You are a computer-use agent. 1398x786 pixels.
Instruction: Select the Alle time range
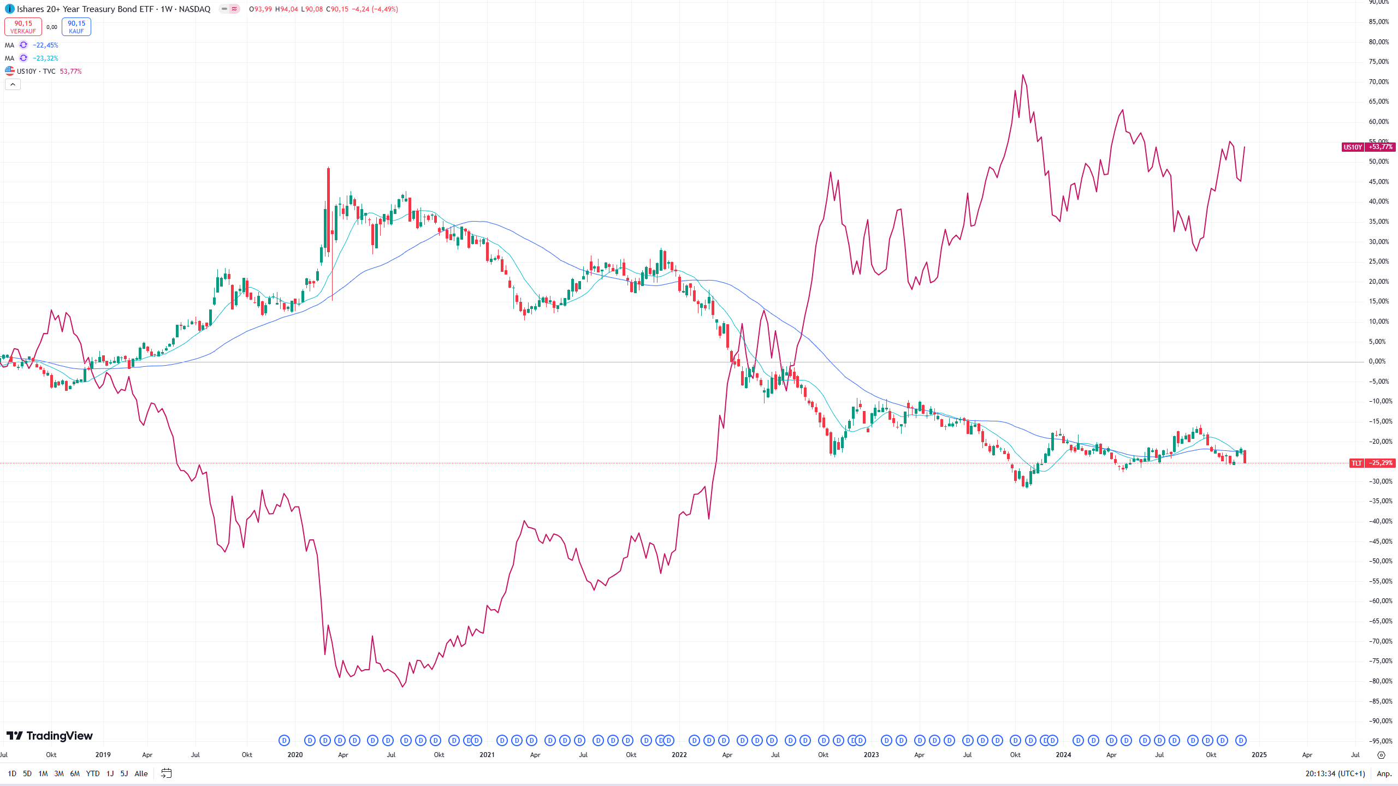(x=141, y=773)
